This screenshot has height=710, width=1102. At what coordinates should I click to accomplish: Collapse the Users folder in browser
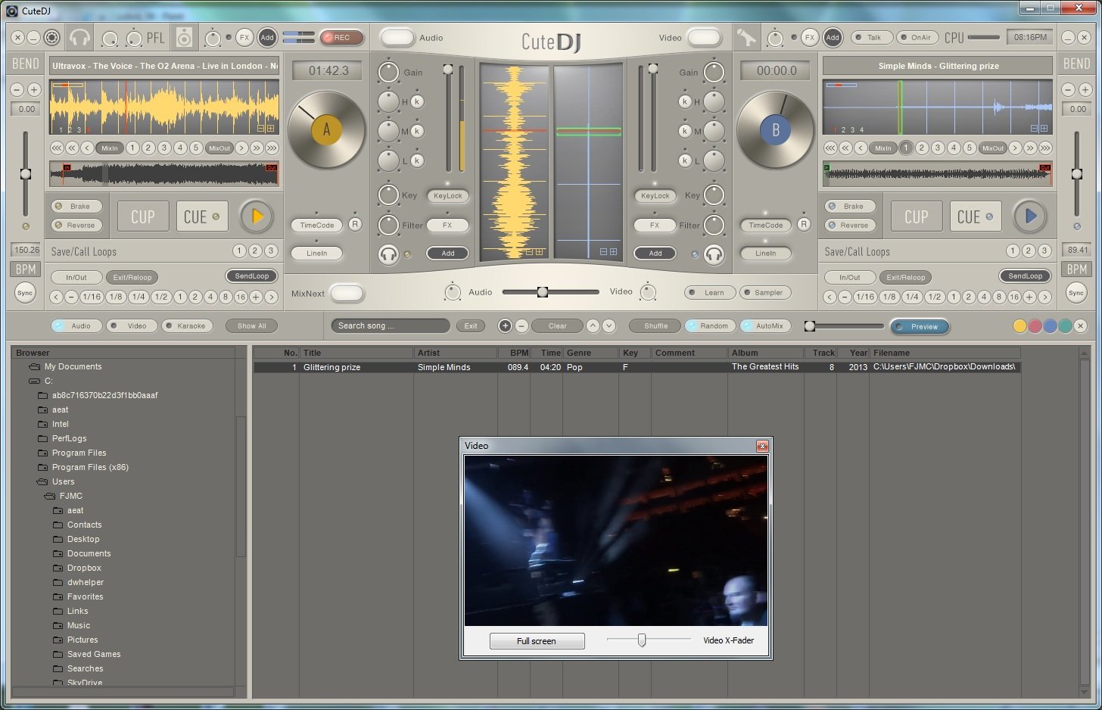click(x=42, y=481)
